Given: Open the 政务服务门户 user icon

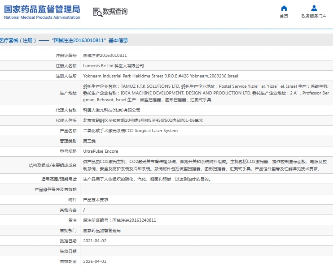Looking at the screenshot, I should tap(314, 8).
